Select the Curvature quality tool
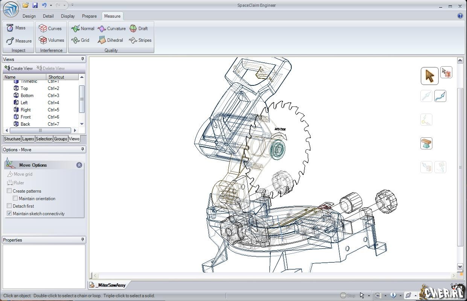This screenshot has width=467, height=301. [x=112, y=29]
